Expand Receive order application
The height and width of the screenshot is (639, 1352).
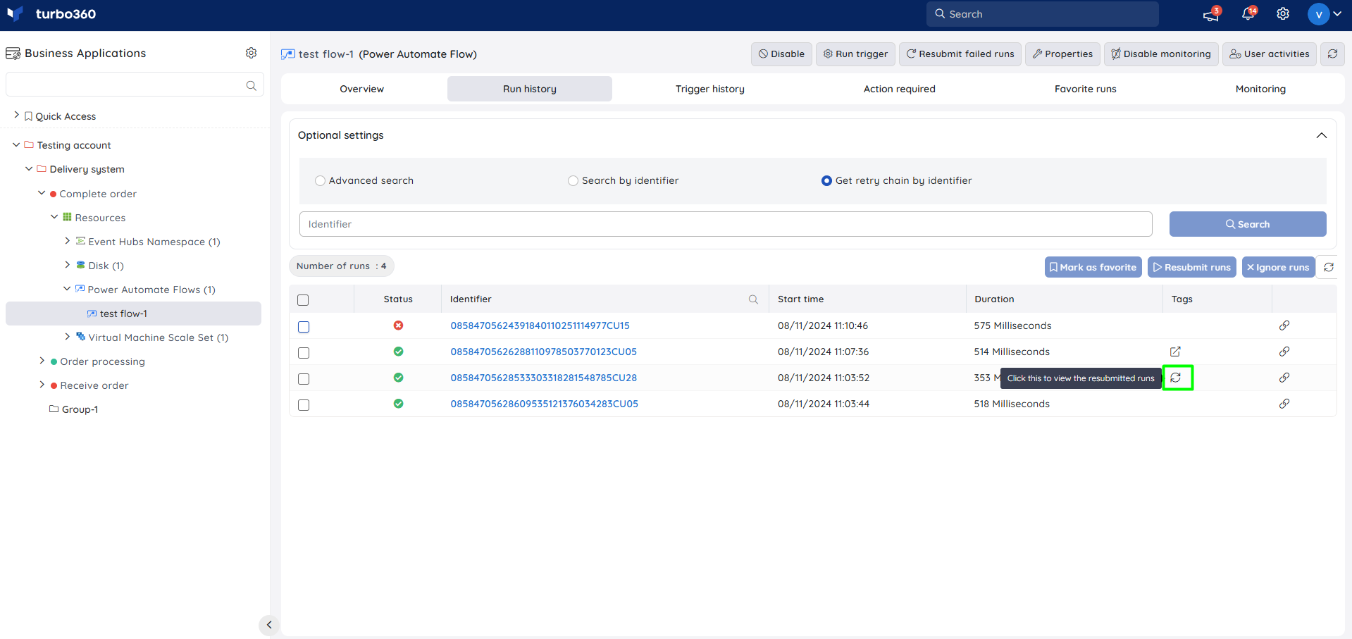(x=42, y=384)
